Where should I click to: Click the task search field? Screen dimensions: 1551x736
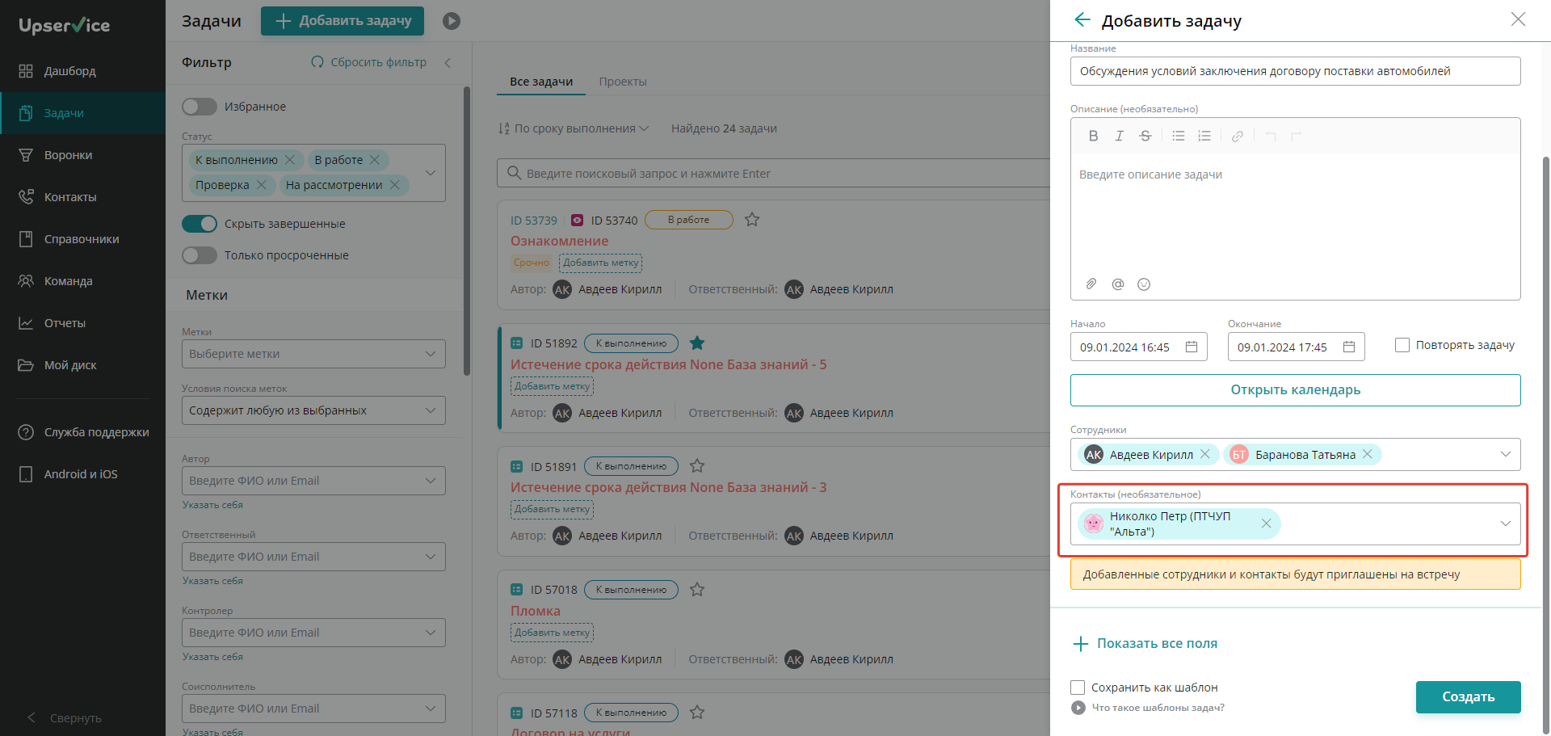point(773,173)
